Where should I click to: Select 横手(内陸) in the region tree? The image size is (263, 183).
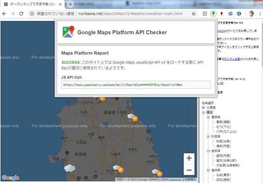click(224, 146)
